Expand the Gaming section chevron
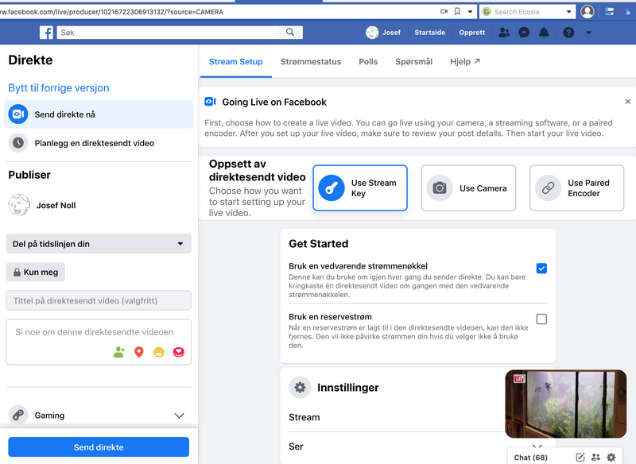The image size is (636, 464). coord(180,416)
